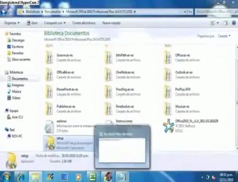238x182 pixels.
Task: Open the Publisher.es-es folder
Action: pyautogui.click(x=63, y=109)
